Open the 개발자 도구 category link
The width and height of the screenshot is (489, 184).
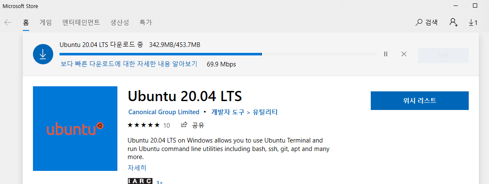228,112
